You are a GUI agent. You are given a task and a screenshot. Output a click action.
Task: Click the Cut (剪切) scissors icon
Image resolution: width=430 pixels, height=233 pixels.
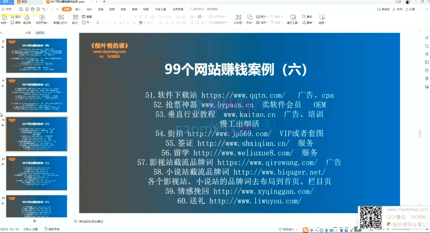pyautogui.click(x=12, y=17)
